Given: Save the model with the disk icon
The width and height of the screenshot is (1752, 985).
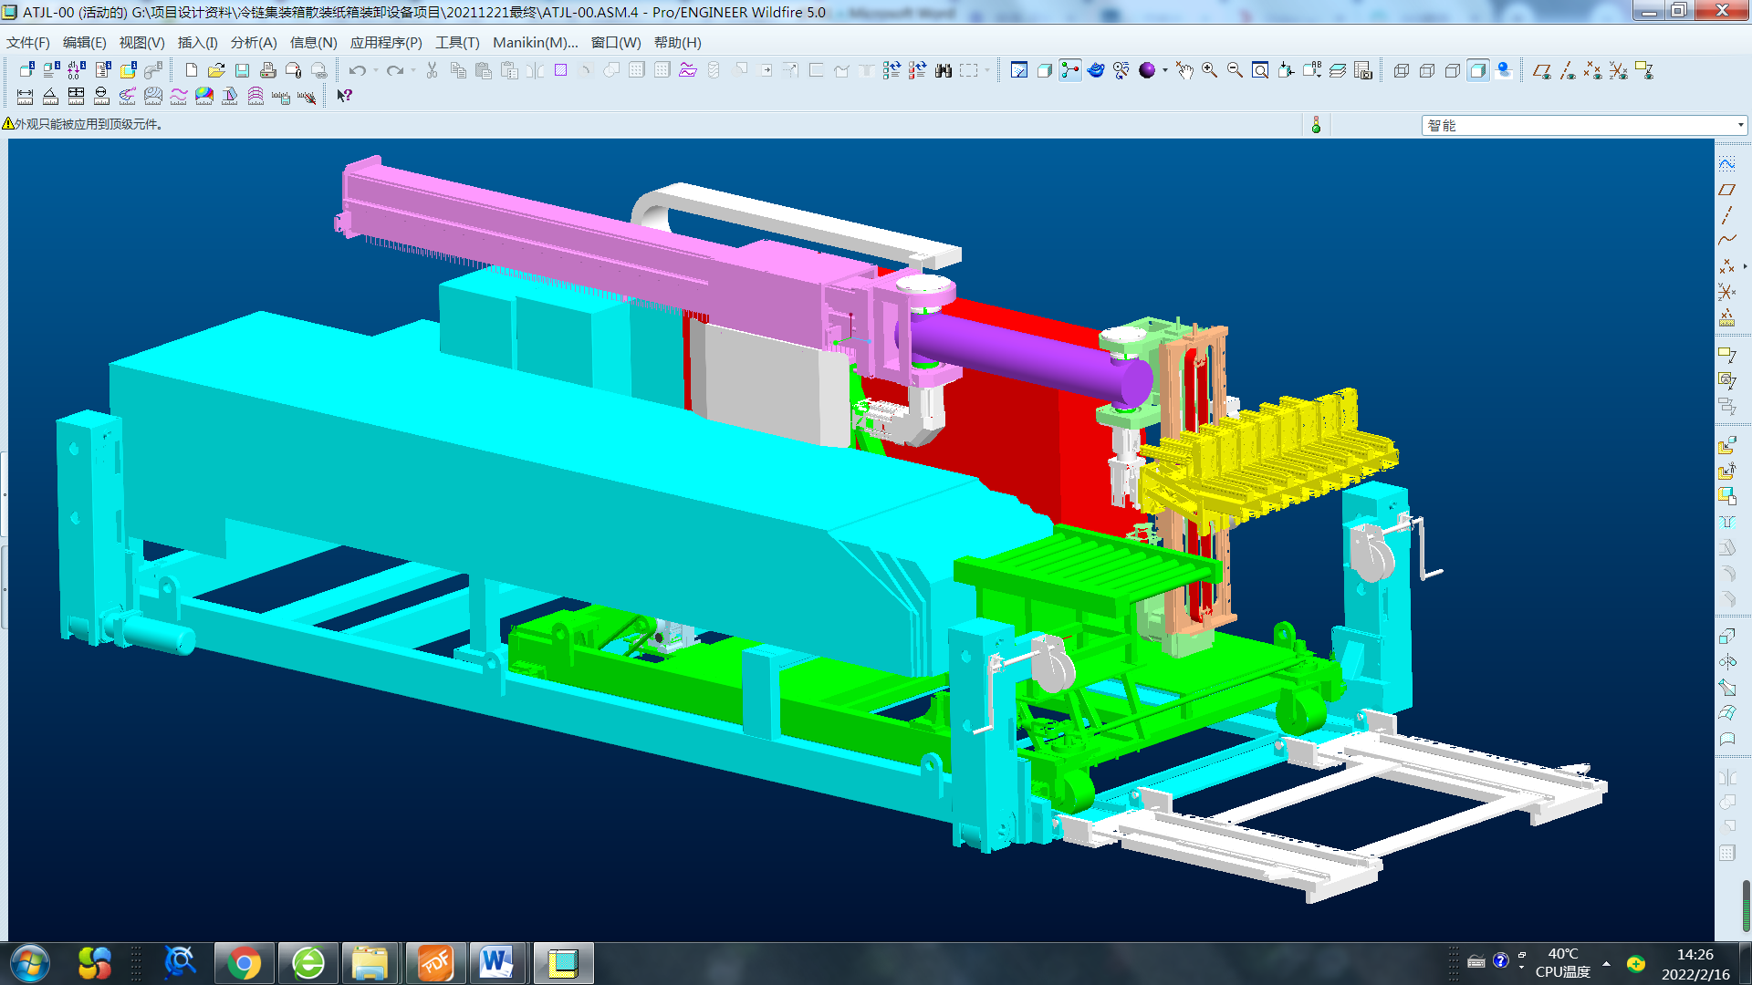Looking at the screenshot, I should click(x=242, y=70).
